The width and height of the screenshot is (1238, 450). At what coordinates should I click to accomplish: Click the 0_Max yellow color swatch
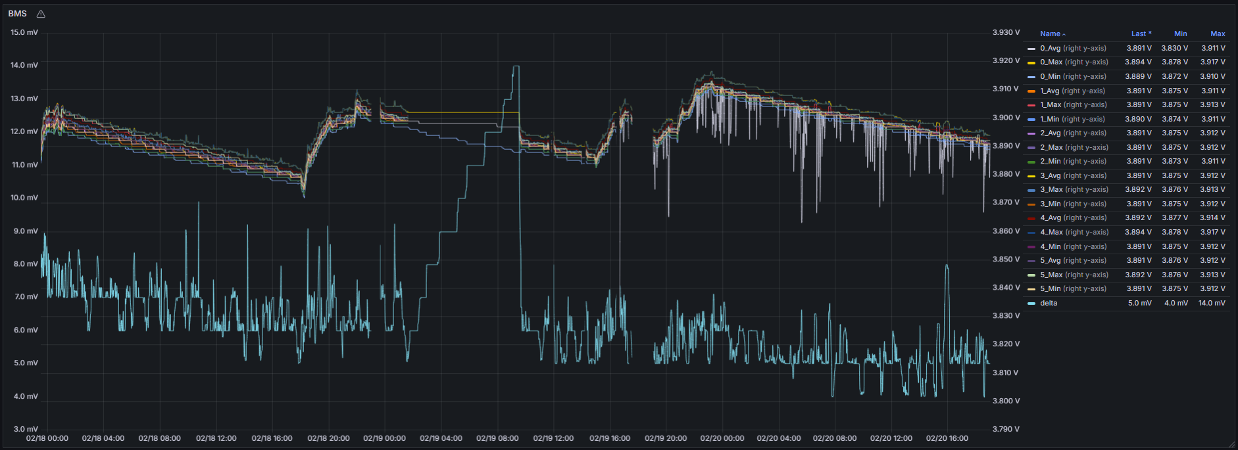pyautogui.click(x=1031, y=62)
